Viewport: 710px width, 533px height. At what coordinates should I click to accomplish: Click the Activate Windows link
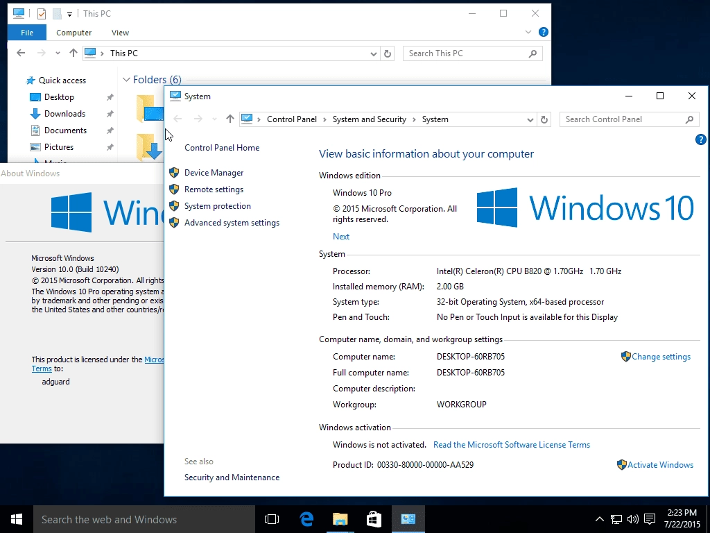coord(660,465)
